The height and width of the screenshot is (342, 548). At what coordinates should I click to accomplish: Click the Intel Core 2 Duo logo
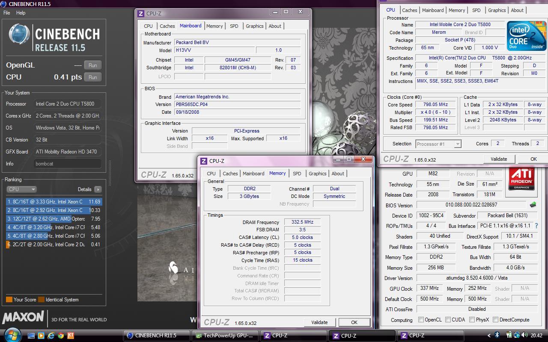(x=527, y=35)
